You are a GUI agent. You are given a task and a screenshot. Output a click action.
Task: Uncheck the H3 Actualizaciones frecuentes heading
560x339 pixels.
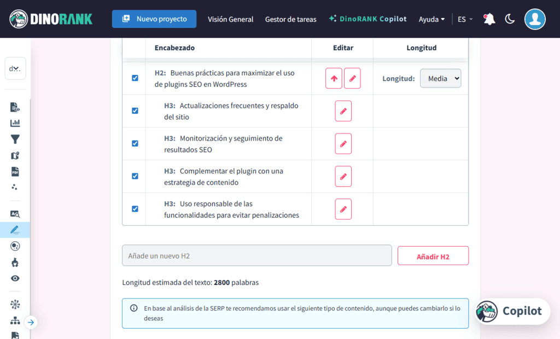pyautogui.click(x=134, y=110)
